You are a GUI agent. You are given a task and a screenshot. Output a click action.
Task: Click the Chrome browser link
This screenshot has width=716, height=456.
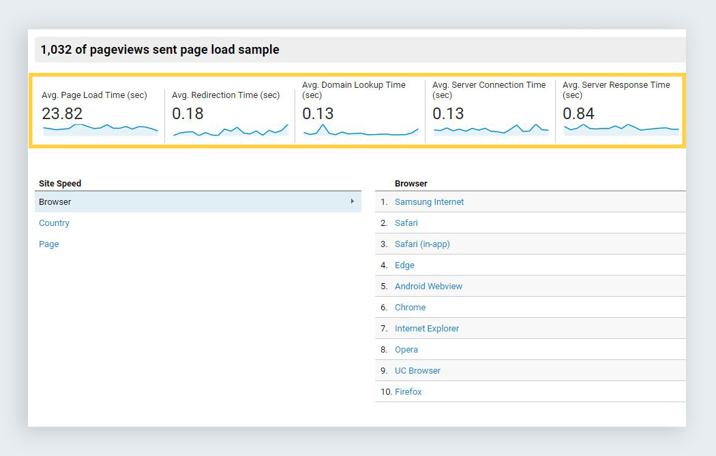(410, 307)
